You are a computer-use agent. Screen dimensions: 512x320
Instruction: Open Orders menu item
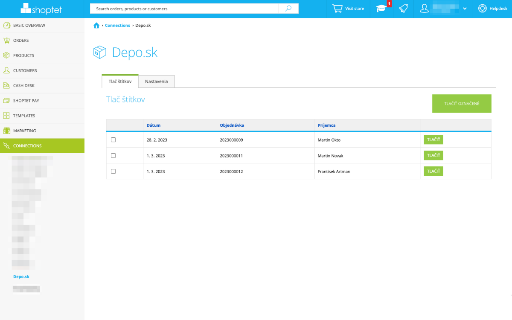click(42, 41)
